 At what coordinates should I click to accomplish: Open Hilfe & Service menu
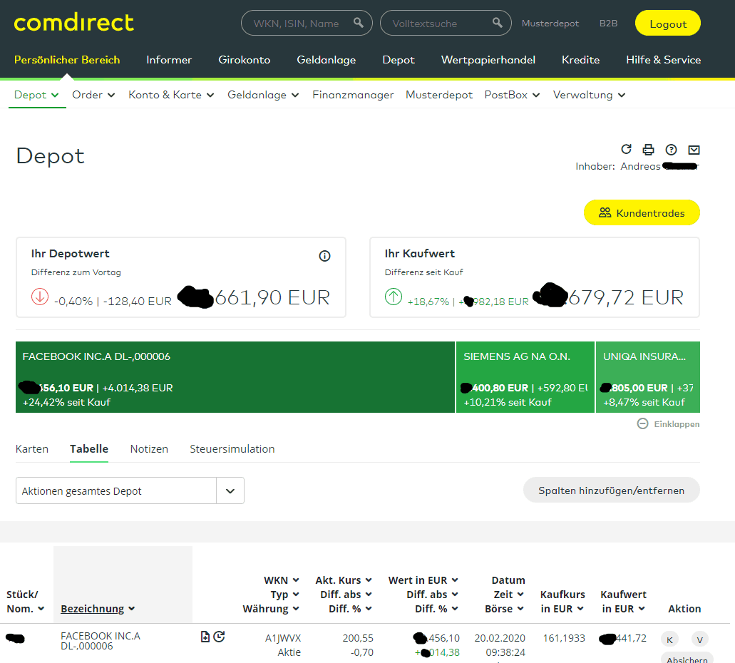663,60
